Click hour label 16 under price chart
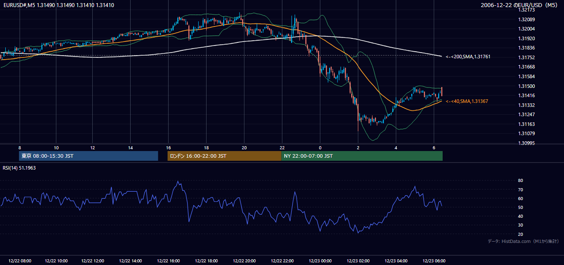The width and height of the screenshot is (564, 265). [169, 148]
